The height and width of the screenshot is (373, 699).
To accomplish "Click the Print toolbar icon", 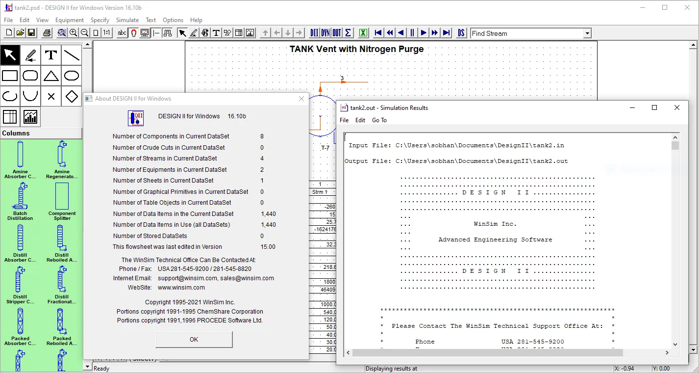I will (x=47, y=33).
